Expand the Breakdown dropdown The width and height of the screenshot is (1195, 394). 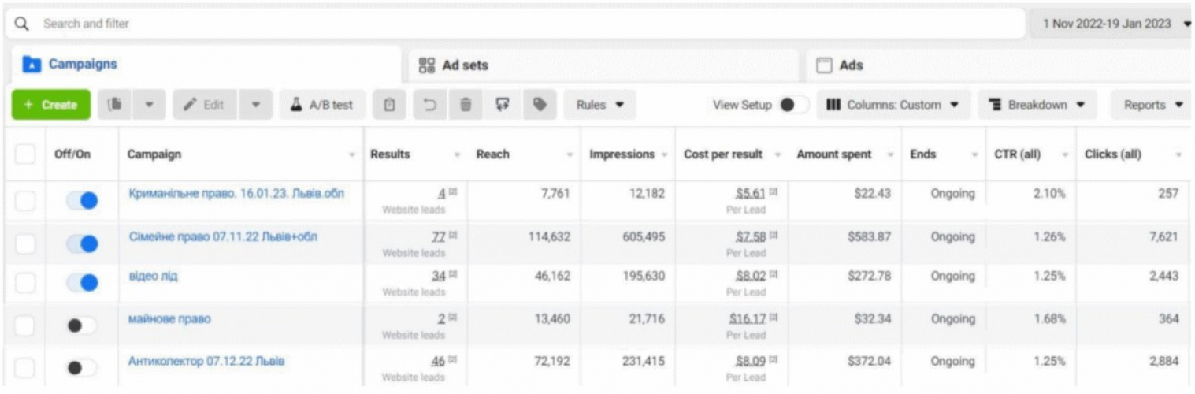pyautogui.click(x=1037, y=105)
